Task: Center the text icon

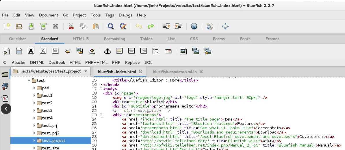Action: pyautogui.click(x=131, y=51)
